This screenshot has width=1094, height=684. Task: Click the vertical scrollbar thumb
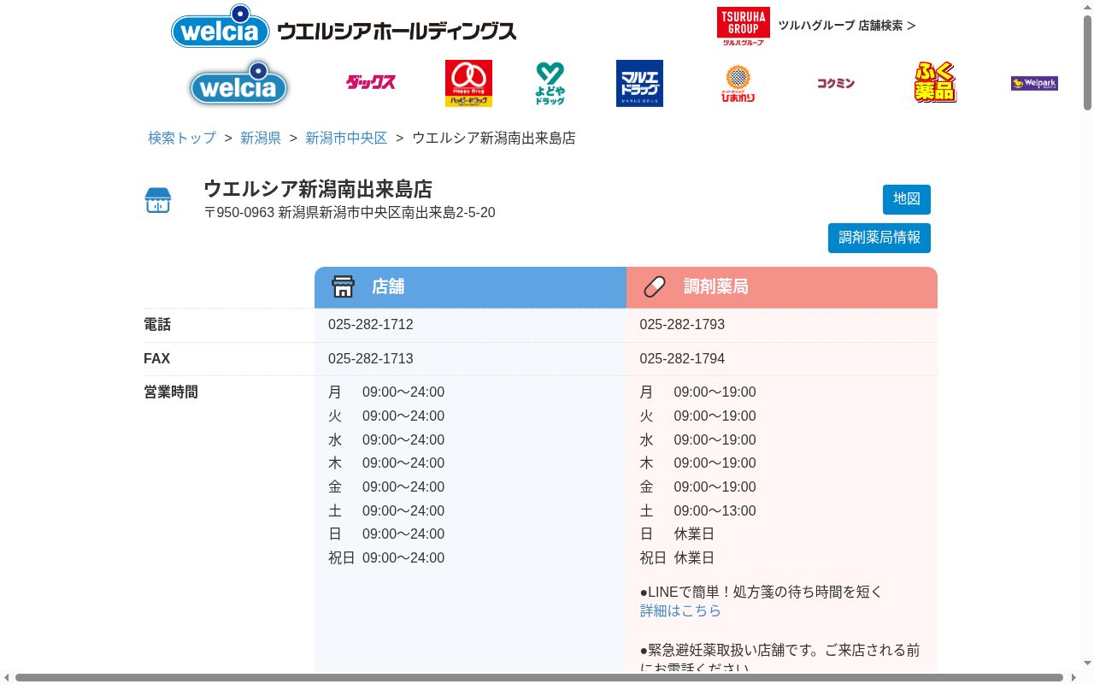click(1087, 62)
